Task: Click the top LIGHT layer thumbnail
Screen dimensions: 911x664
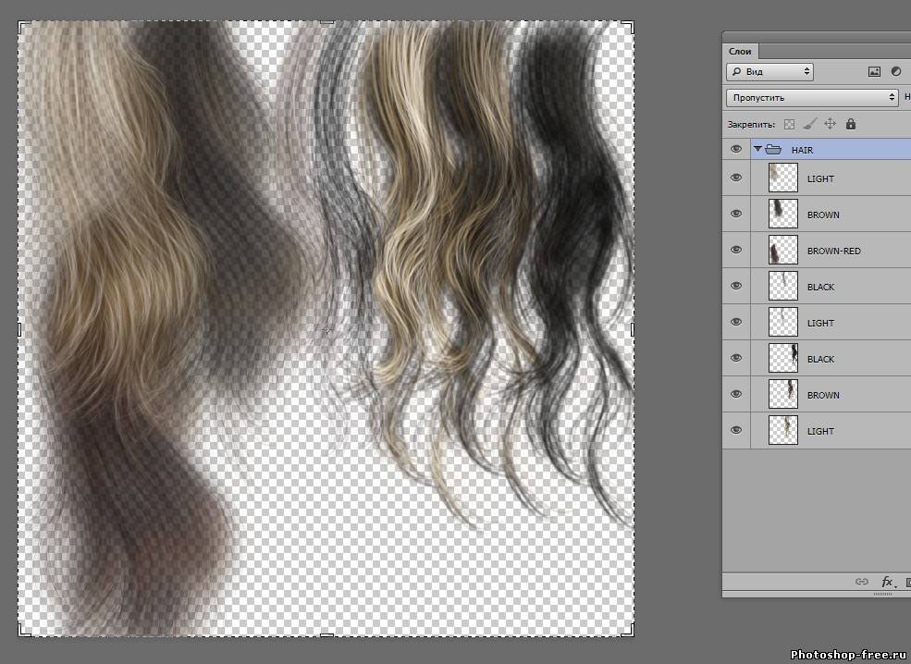Action: click(783, 178)
